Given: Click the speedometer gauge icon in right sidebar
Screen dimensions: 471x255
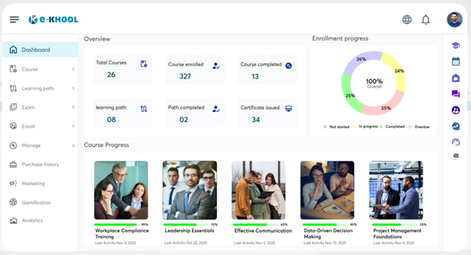Looking at the screenshot, I should [x=456, y=142].
